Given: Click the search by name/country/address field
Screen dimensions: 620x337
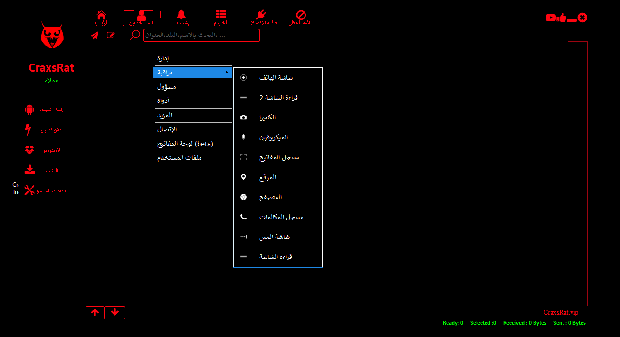Looking at the screenshot, I should coord(201,36).
